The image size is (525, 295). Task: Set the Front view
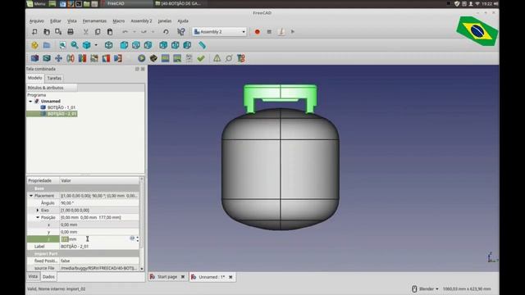[124, 45]
